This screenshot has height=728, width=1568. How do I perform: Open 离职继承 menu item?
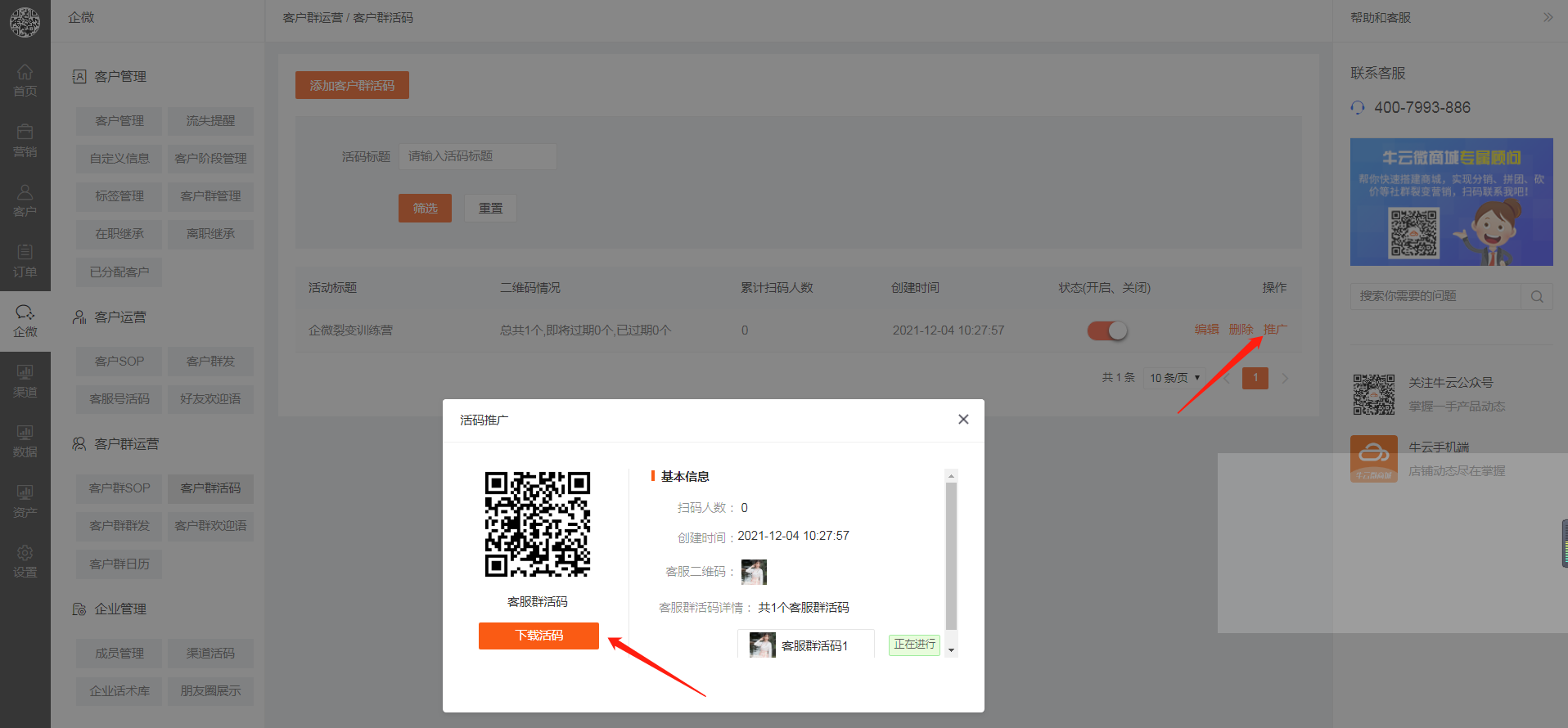point(210,234)
